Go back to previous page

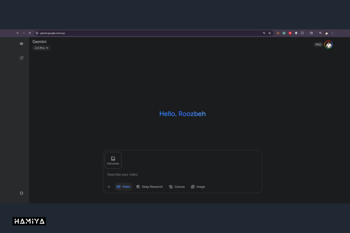pos(17,33)
